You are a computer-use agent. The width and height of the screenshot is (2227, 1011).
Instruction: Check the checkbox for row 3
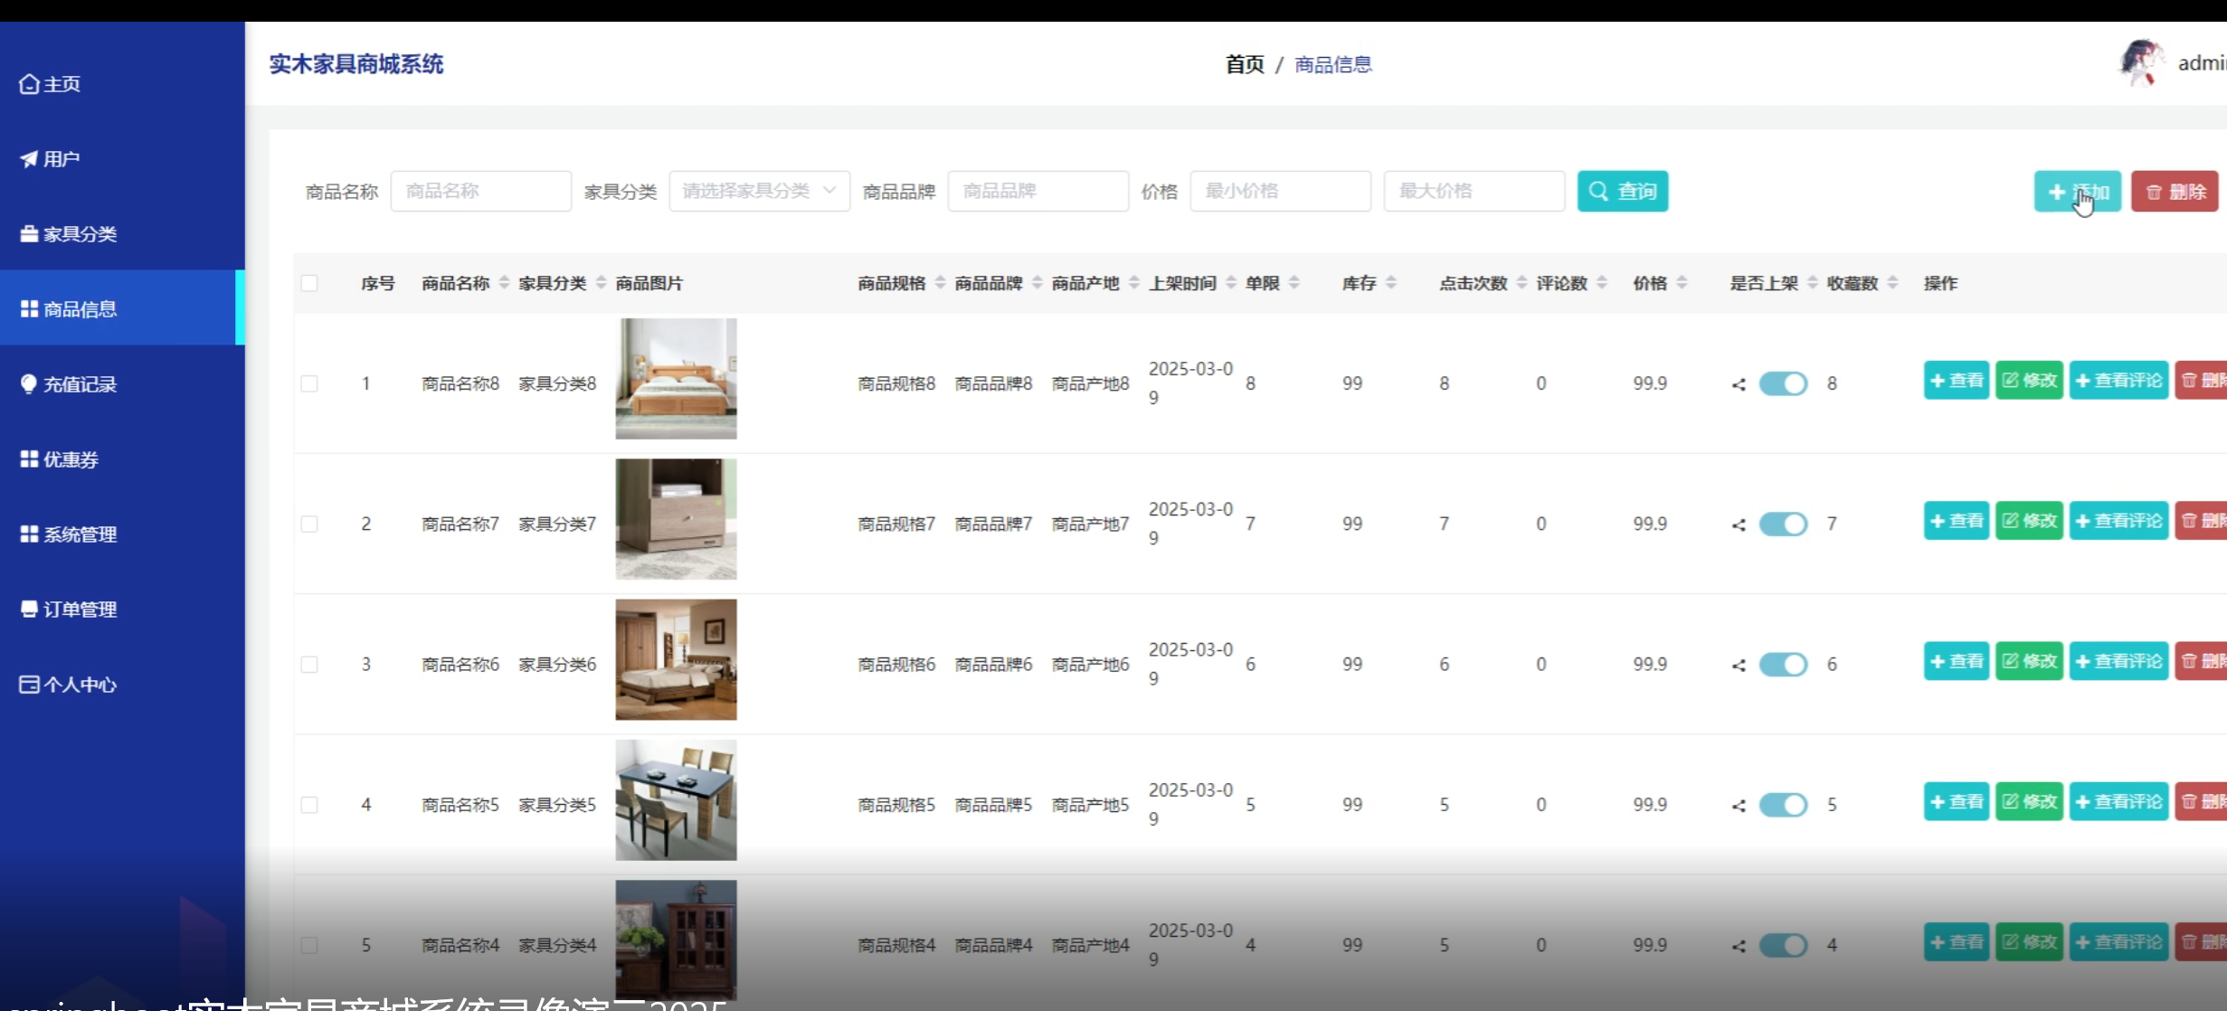click(x=309, y=665)
